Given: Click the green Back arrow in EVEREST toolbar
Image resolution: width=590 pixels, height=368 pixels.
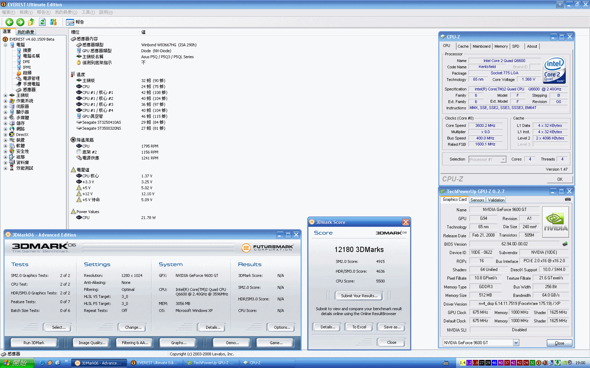Looking at the screenshot, I should pos(9,22).
